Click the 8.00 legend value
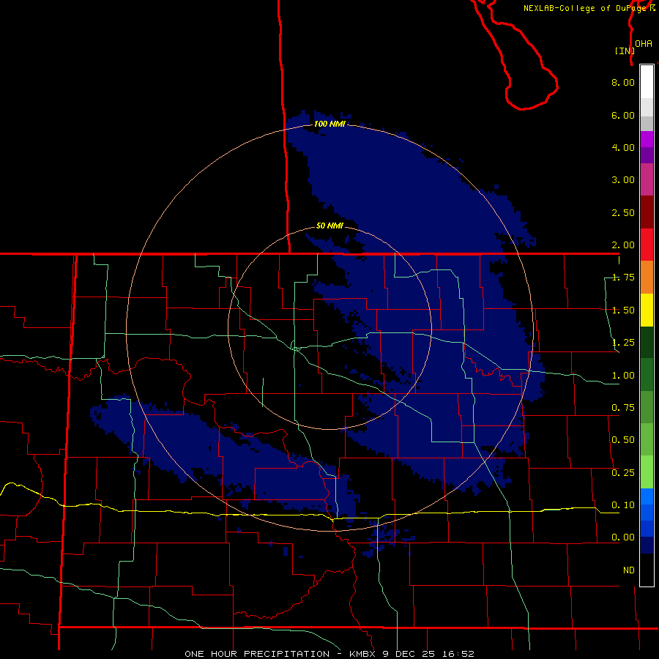659x659 pixels. [623, 82]
